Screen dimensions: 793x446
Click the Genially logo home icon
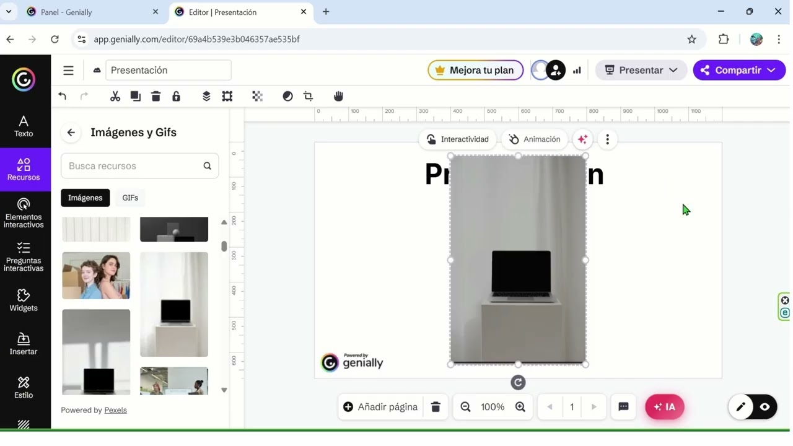click(x=24, y=80)
